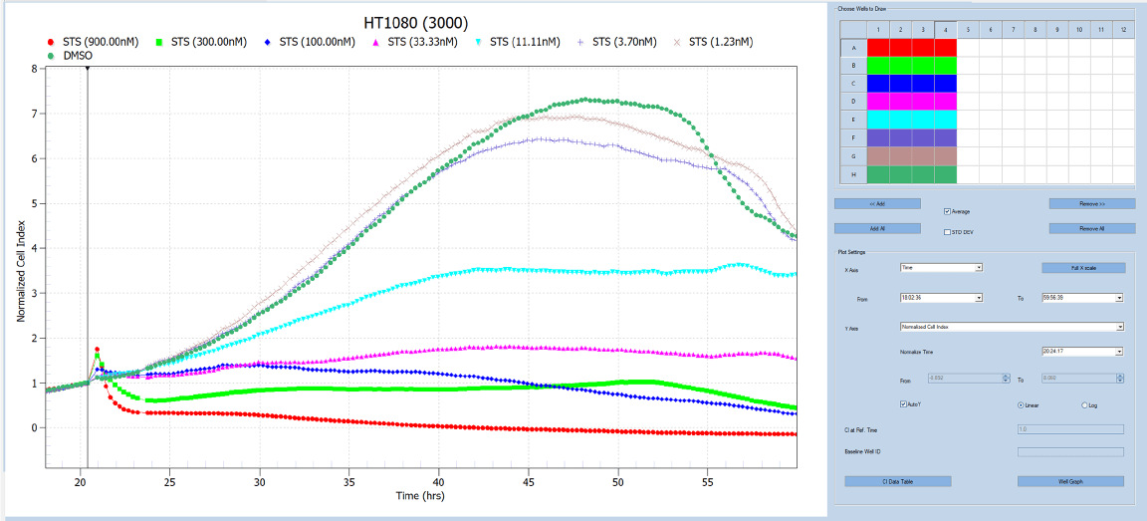1147x521 pixels.
Task: Select column 4 header in well grid
Action: click(945, 29)
